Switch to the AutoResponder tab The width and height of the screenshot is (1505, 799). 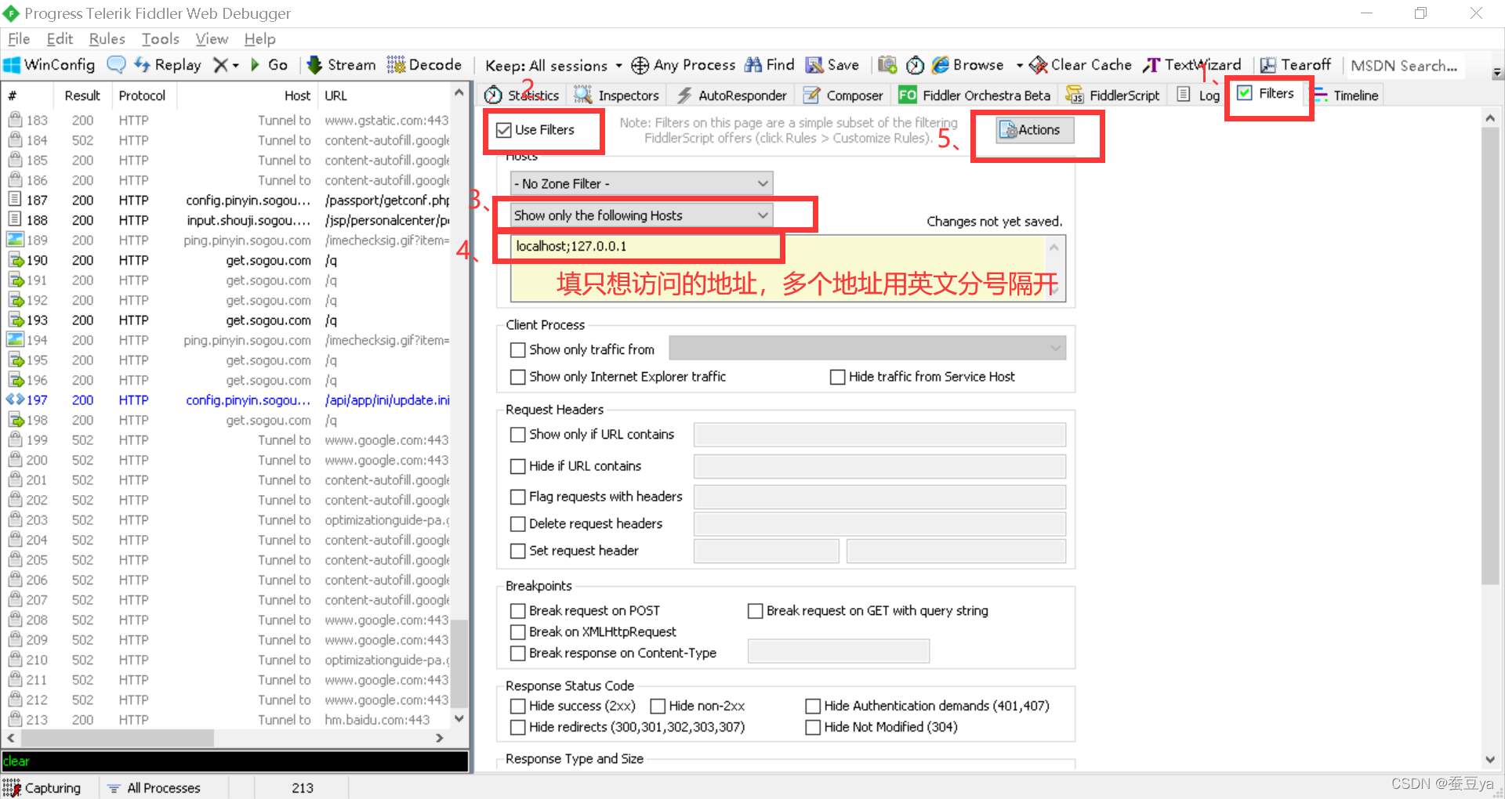point(732,96)
